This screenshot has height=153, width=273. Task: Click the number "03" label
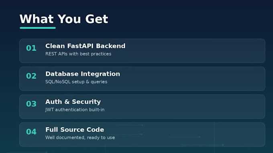(31, 104)
